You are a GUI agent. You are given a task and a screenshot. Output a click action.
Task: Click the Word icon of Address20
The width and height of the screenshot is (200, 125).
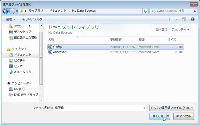coord(50,52)
